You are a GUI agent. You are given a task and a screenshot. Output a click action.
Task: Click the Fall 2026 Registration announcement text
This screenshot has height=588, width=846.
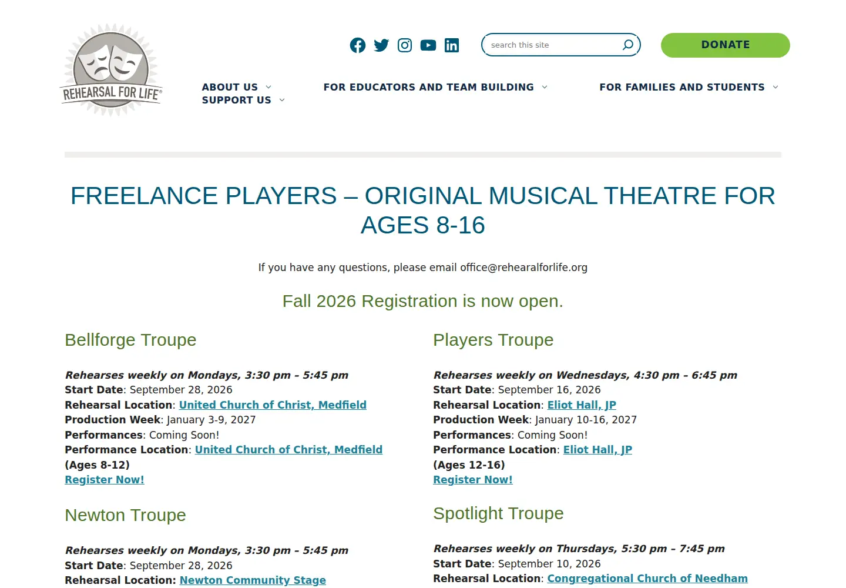coord(423,301)
